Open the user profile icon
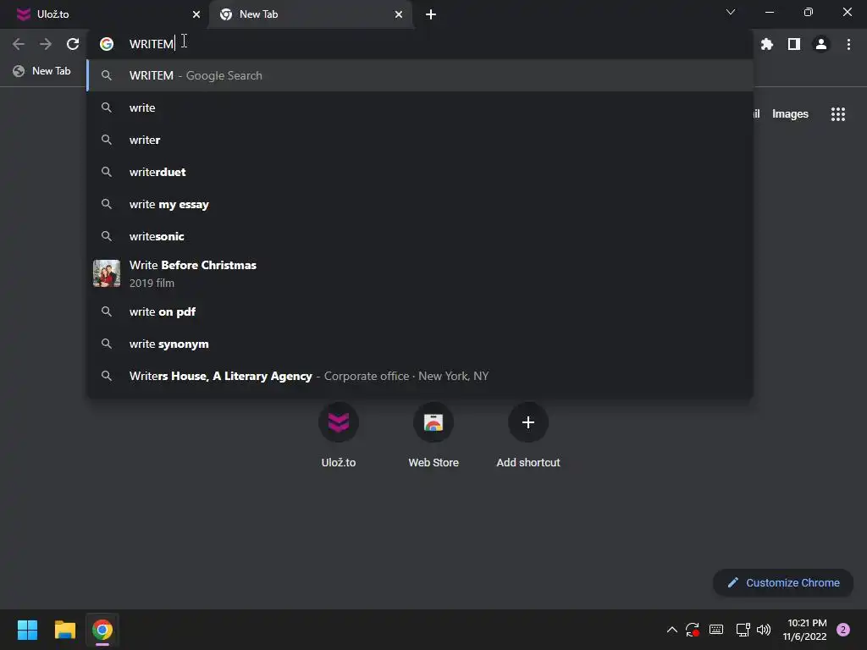Image resolution: width=867 pixels, height=650 pixels. 821,44
